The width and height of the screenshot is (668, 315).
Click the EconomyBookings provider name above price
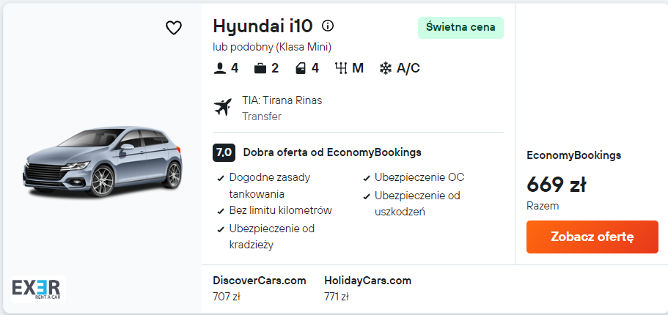(573, 155)
